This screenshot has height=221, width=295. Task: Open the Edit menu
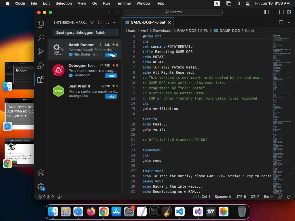tap(46, 3)
